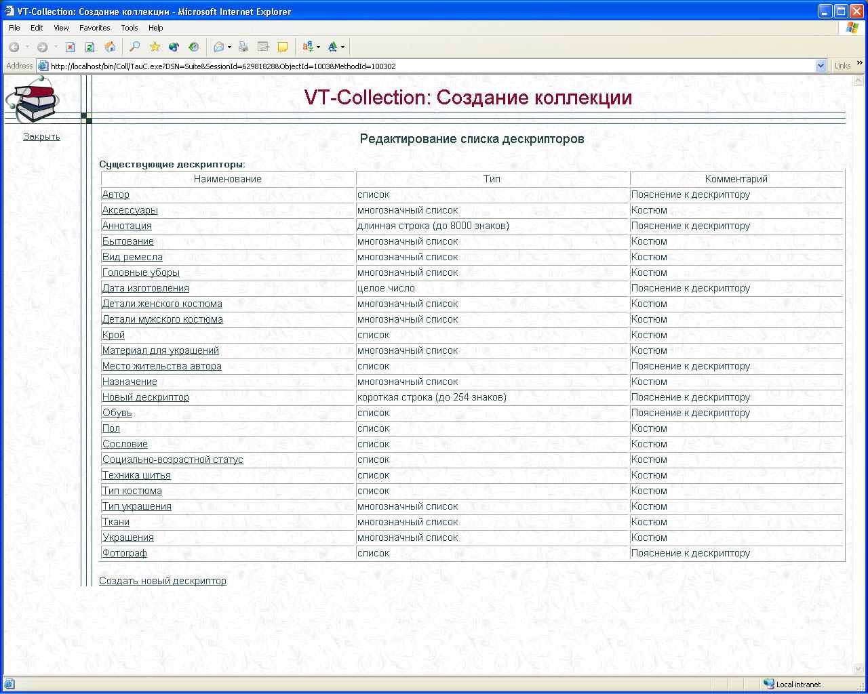Open the Материал для украшений link
Viewport: 868px width, 694px height.
pyautogui.click(x=161, y=350)
